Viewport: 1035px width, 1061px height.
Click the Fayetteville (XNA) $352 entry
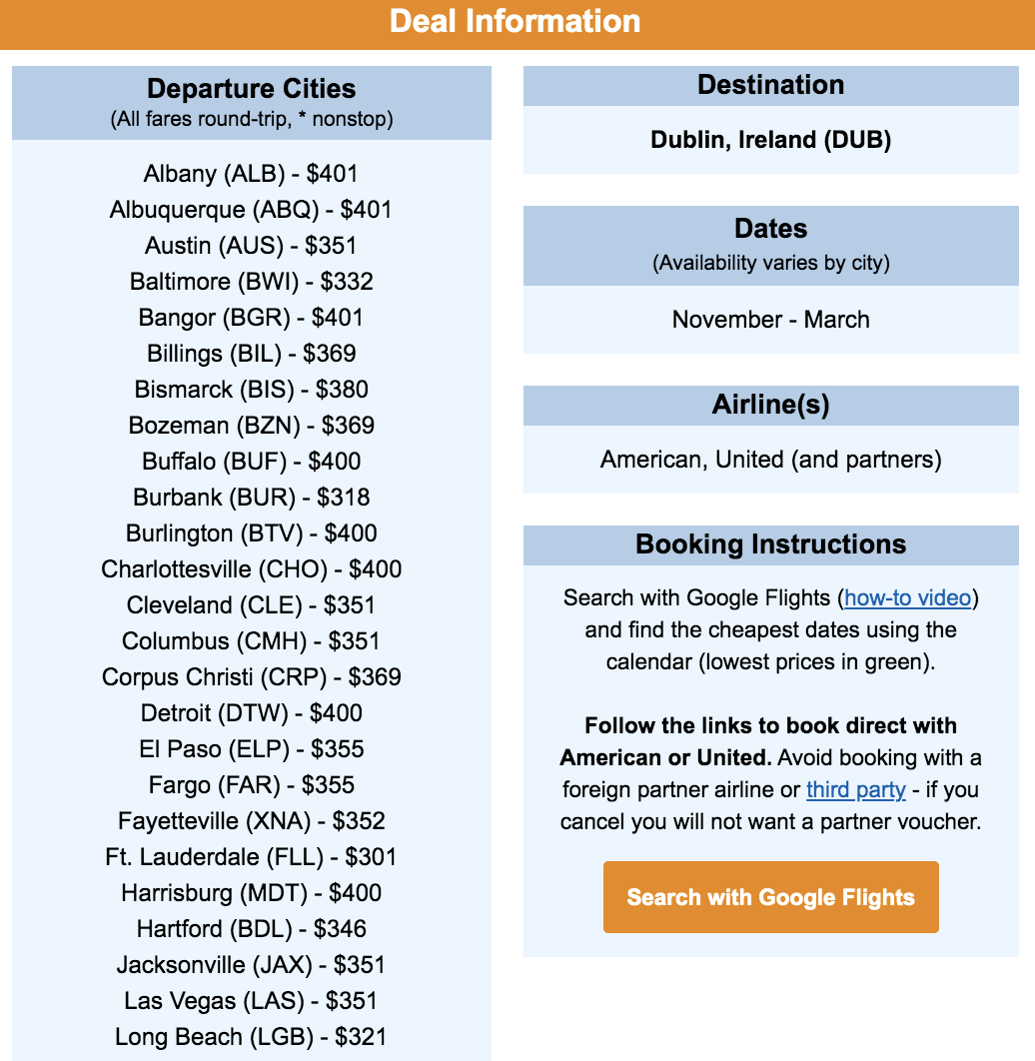click(x=251, y=821)
